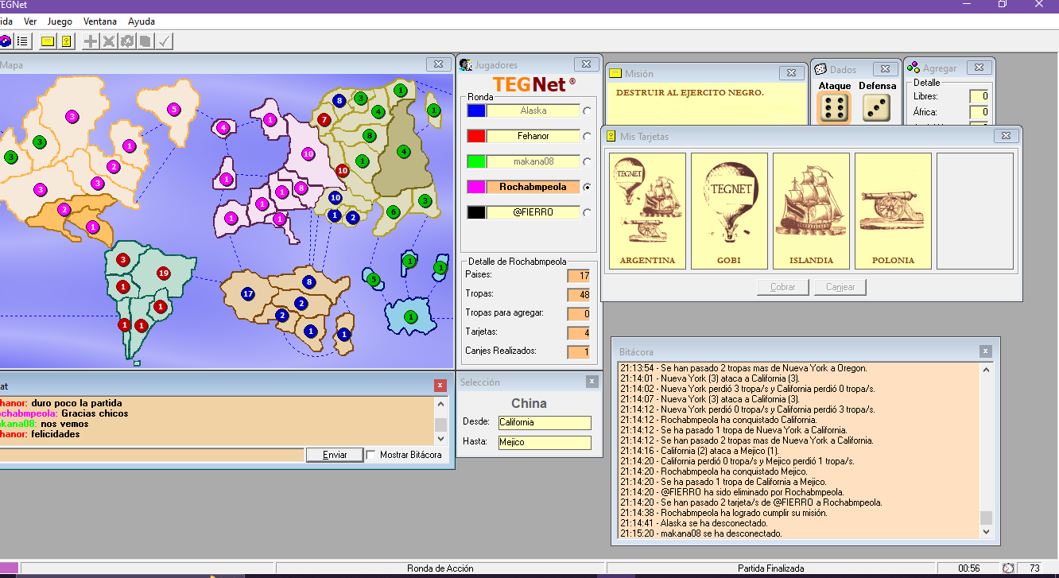This screenshot has height=578, width=1059.
Task: Click @FIERRO's black color swatch
Action: (475, 213)
